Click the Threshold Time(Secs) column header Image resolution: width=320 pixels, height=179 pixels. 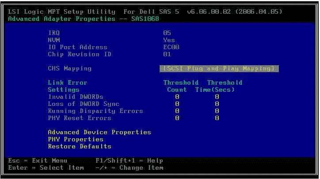coord(219,86)
